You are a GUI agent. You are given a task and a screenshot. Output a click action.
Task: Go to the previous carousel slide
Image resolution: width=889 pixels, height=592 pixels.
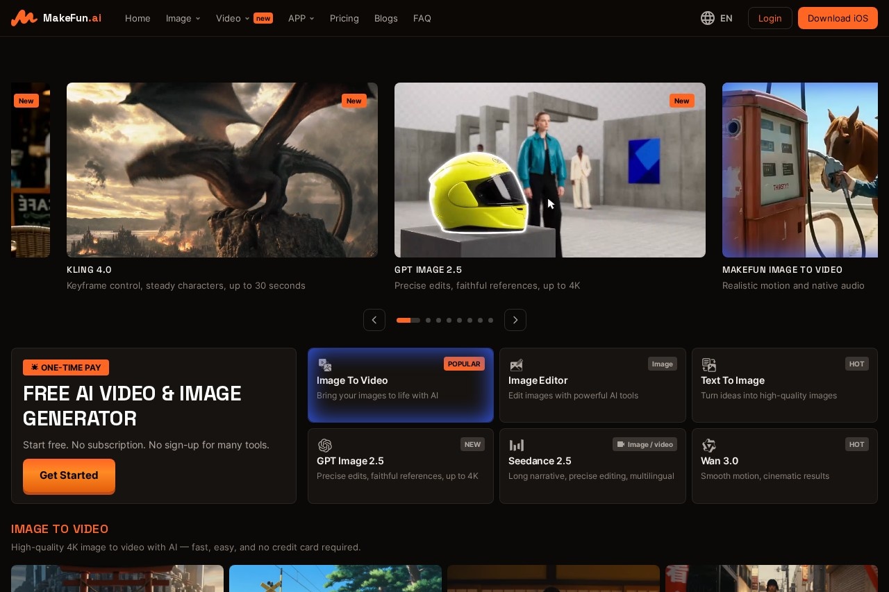[x=374, y=320]
